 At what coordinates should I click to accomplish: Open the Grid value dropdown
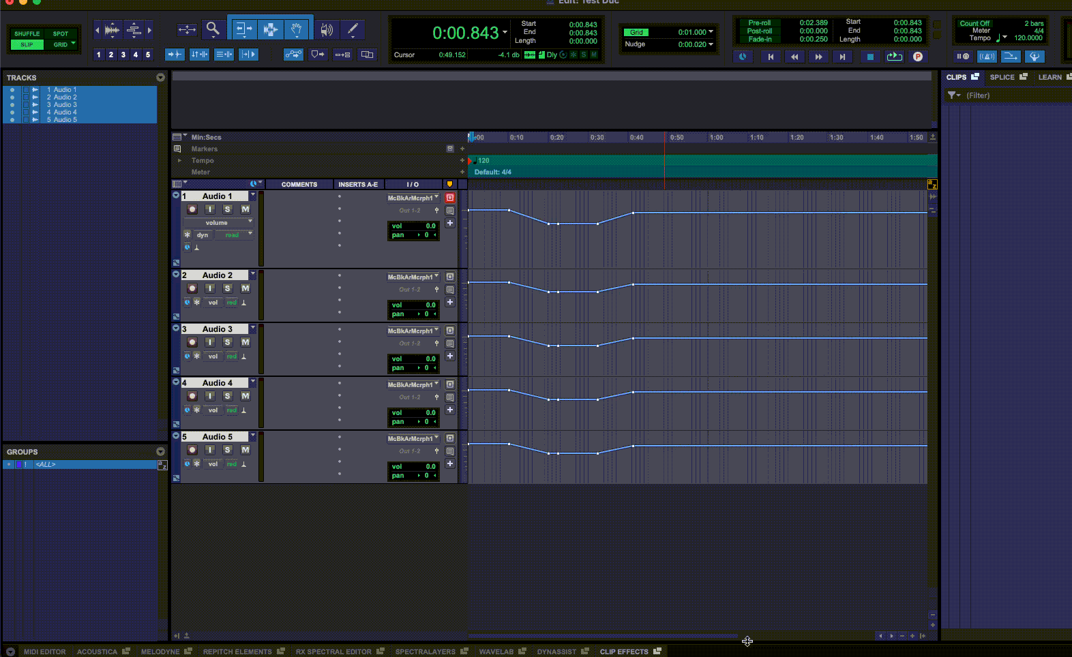(711, 32)
